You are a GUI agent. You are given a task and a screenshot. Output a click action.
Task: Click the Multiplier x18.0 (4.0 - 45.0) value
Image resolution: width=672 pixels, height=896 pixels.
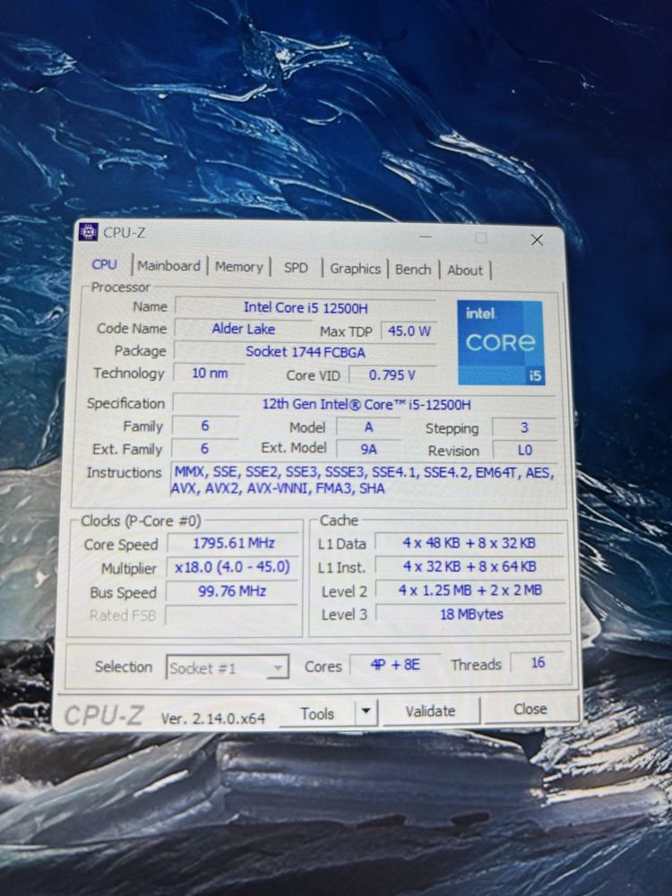coord(233,567)
